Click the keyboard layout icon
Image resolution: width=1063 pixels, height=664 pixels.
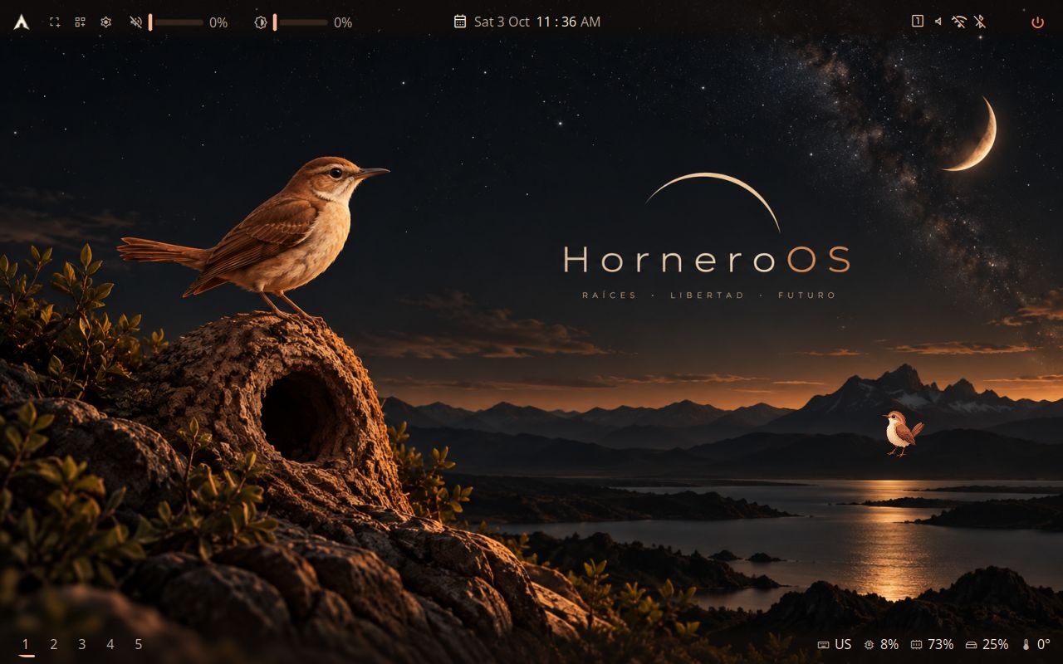(823, 645)
